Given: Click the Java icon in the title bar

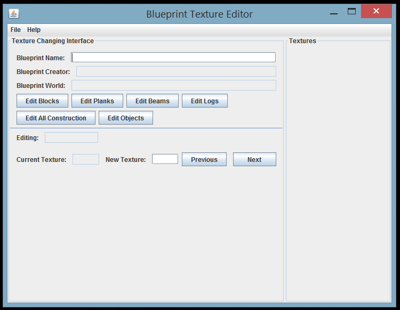Looking at the screenshot, I should 13,14.
